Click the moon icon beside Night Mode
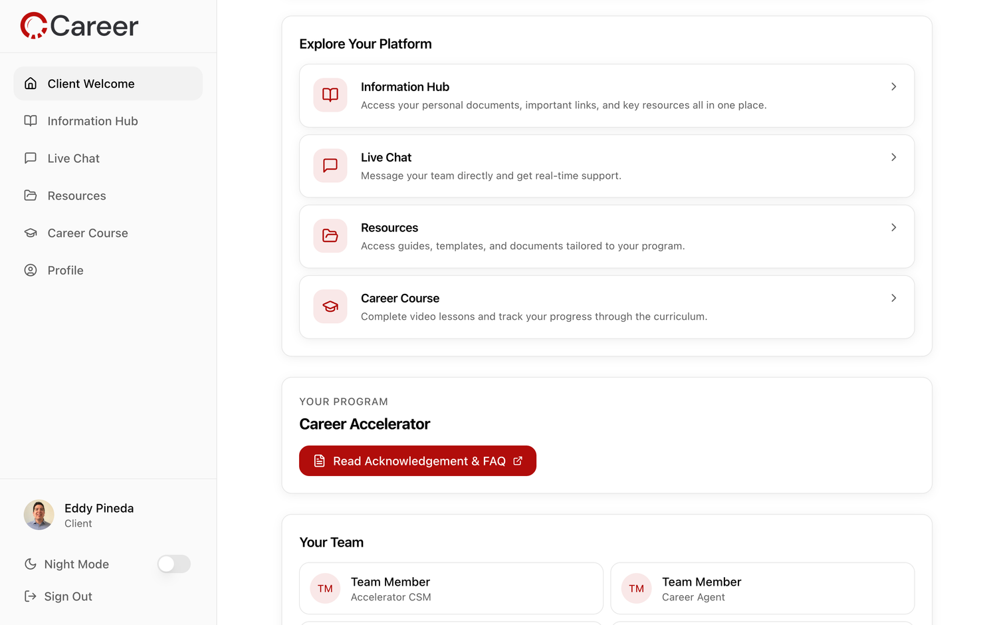Image resolution: width=997 pixels, height=625 pixels. 31,564
